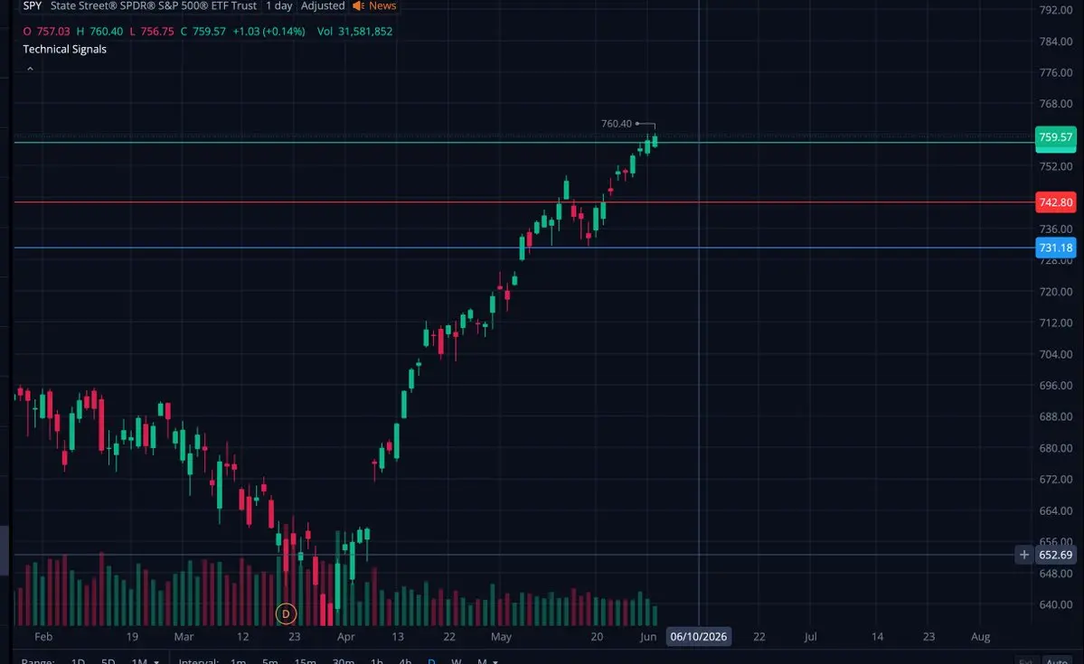Click the Adjusted label in header
Viewport: 1084px width, 664px height.
click(x=323, y=5)
